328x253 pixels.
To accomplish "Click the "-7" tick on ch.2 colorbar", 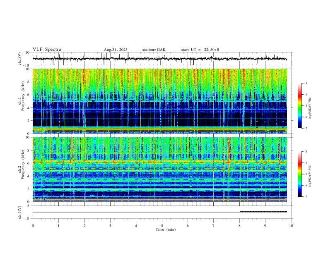I will [x=306, y=197].
